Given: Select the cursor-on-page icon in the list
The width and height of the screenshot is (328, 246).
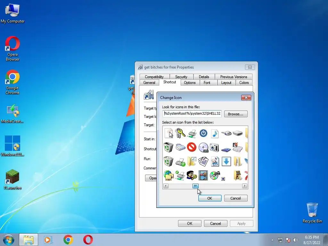Looking at the screenshot, I should click(169, 133).
